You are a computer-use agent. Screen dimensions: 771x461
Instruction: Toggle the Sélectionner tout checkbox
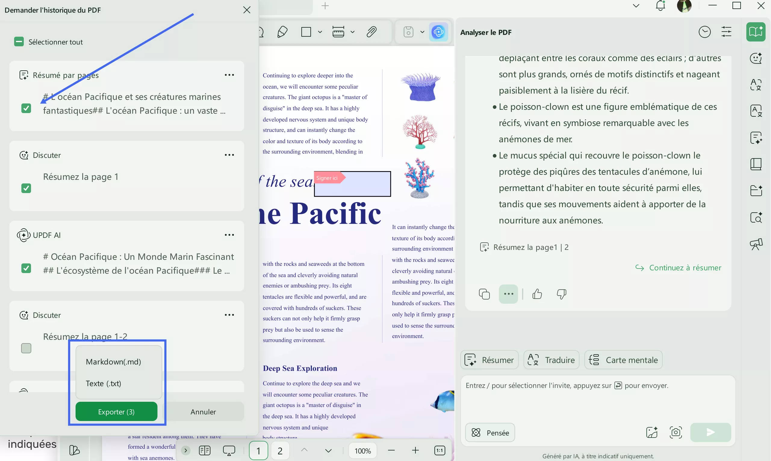(19, 41)
